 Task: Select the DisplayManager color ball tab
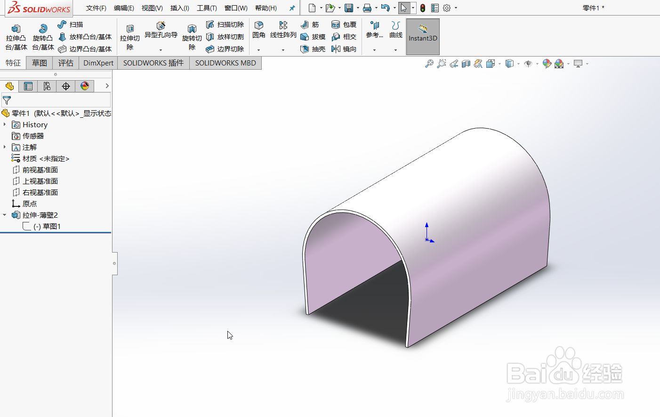tap(85, 86)
